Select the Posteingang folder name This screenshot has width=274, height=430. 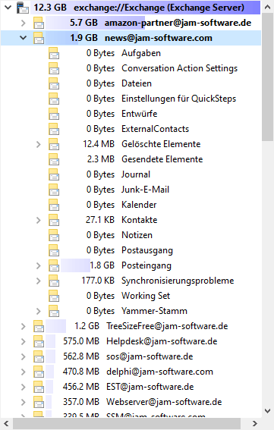(146, 265)
